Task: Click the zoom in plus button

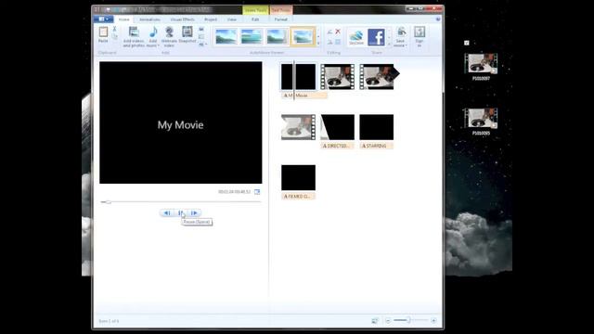Action: [433, 321]
